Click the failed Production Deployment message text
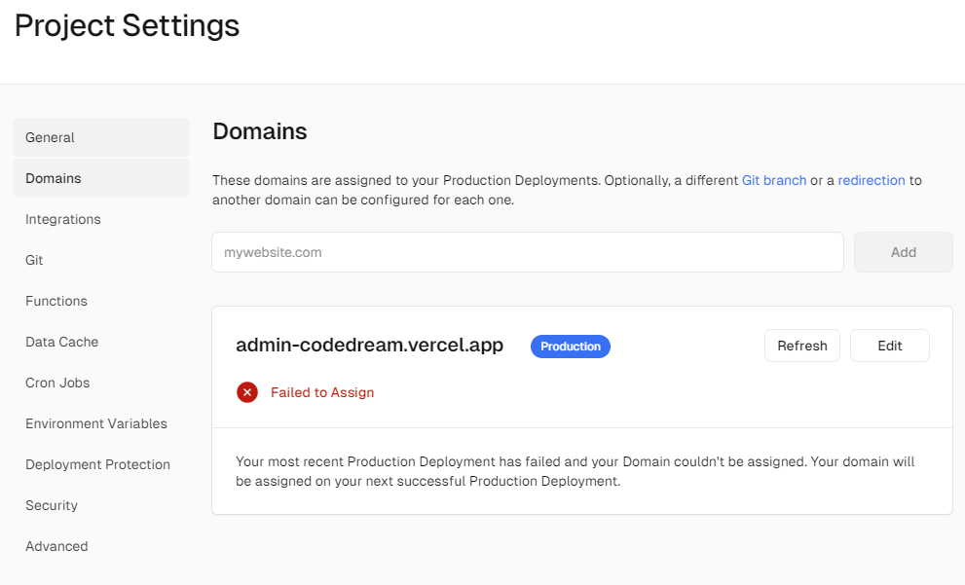 [575, 471]
